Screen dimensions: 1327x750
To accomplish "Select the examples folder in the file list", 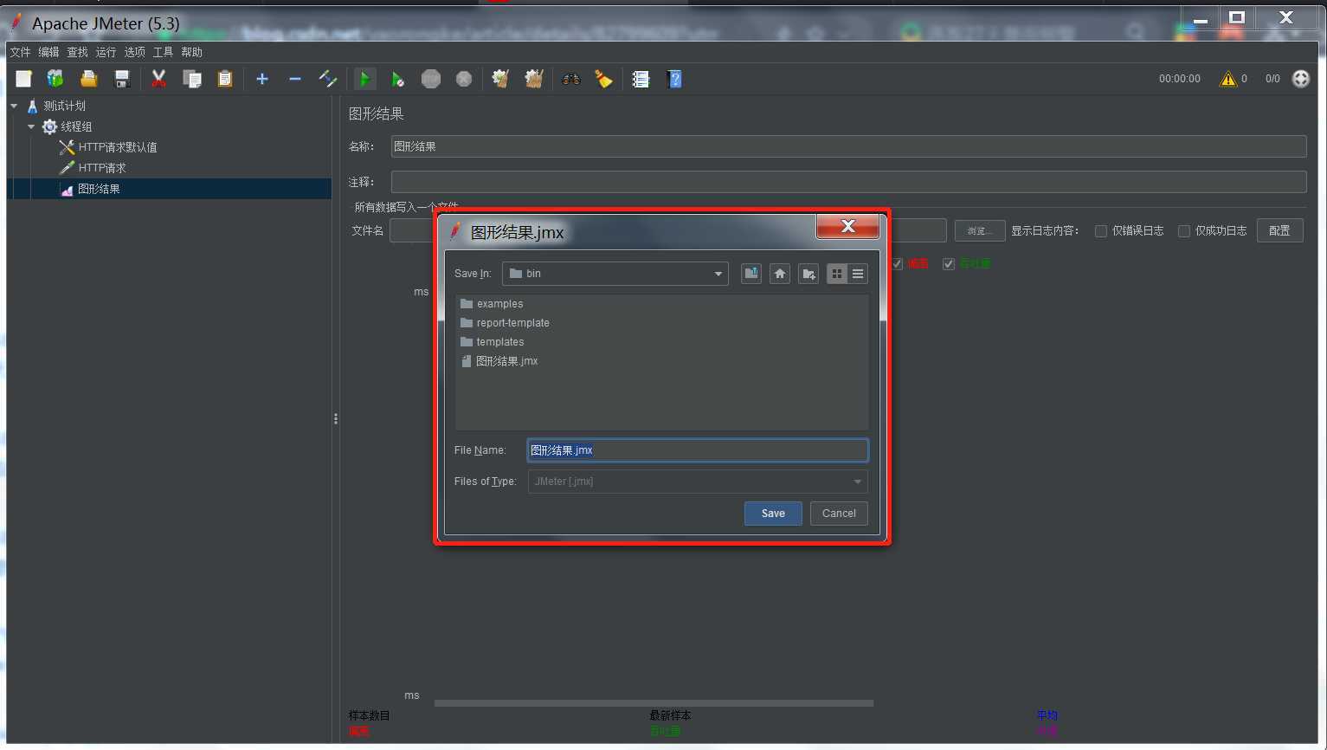I will [x=492, y=304].
